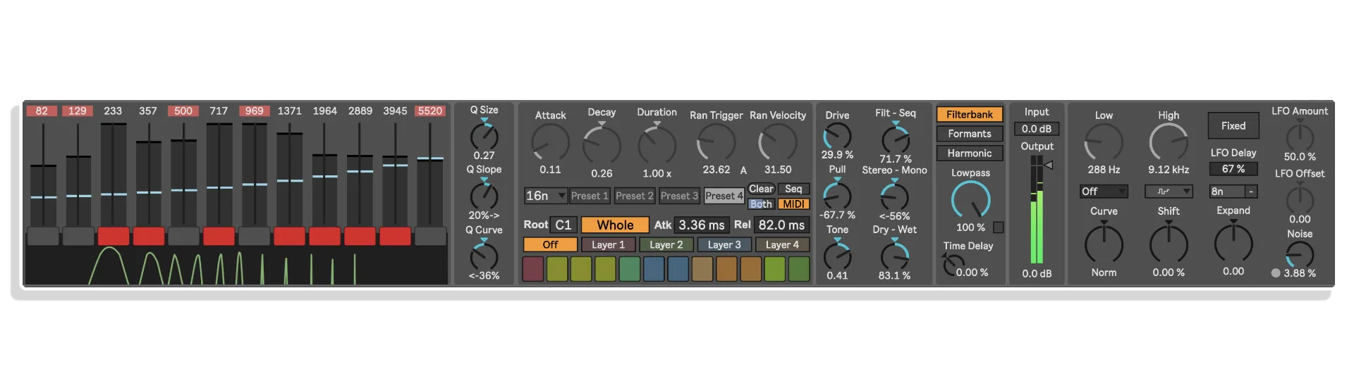Toggle the 2889 Hz band red button
This screenshot has width=1354, height=388.
[360, 236]
